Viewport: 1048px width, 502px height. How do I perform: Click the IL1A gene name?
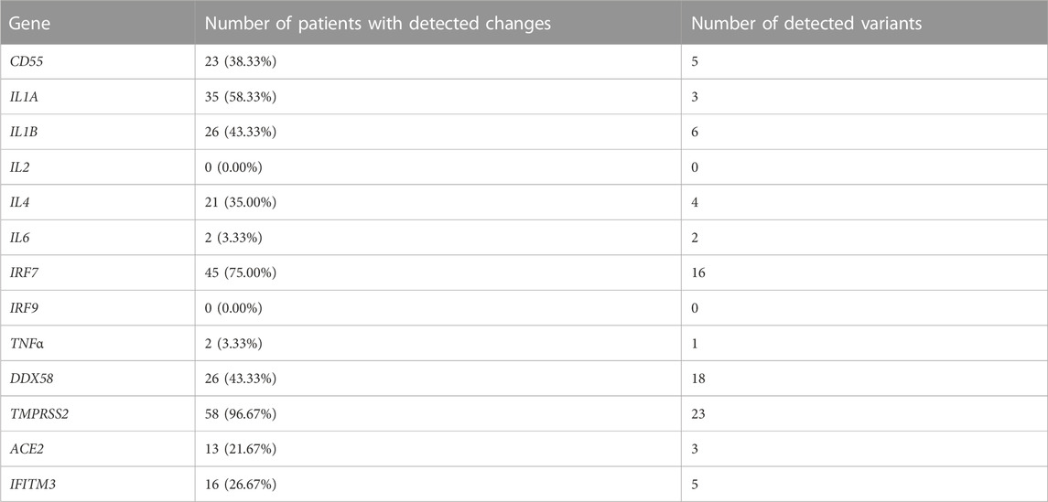click(x=23, y=97)
